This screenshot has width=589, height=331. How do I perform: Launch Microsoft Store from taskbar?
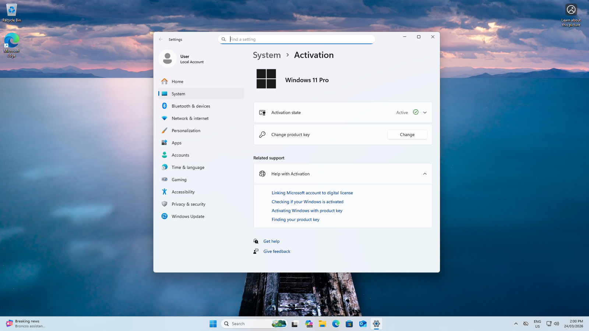(x=349, y=324)
